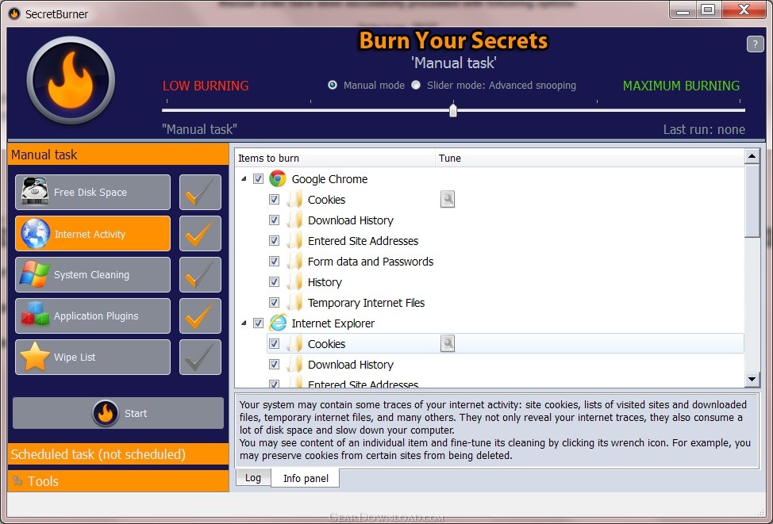Click the Start button
Viewport: 773px width, 524px height.
118,413
